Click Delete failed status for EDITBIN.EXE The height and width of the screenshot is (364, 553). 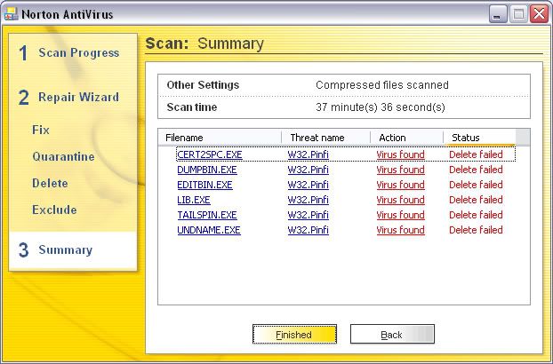pyautogui.click(x=476, y=185)
